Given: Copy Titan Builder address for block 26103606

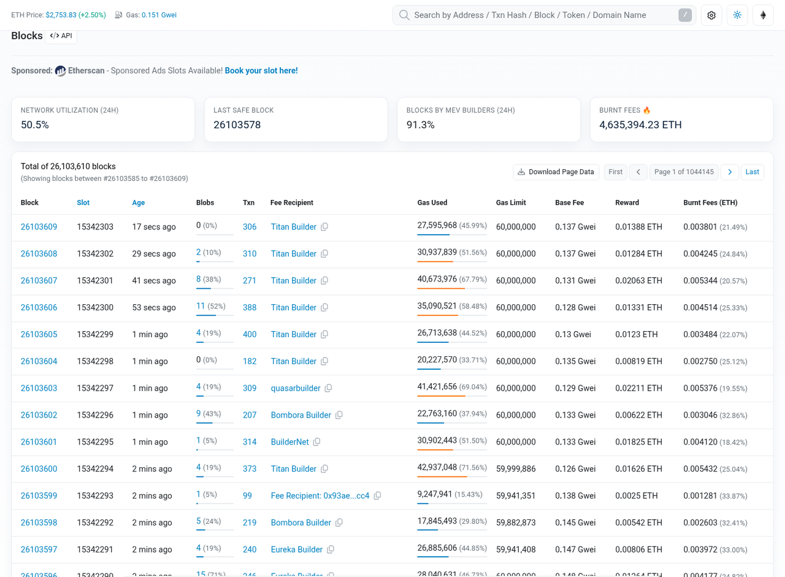Looking at the screenshot, I should point(324,308).
